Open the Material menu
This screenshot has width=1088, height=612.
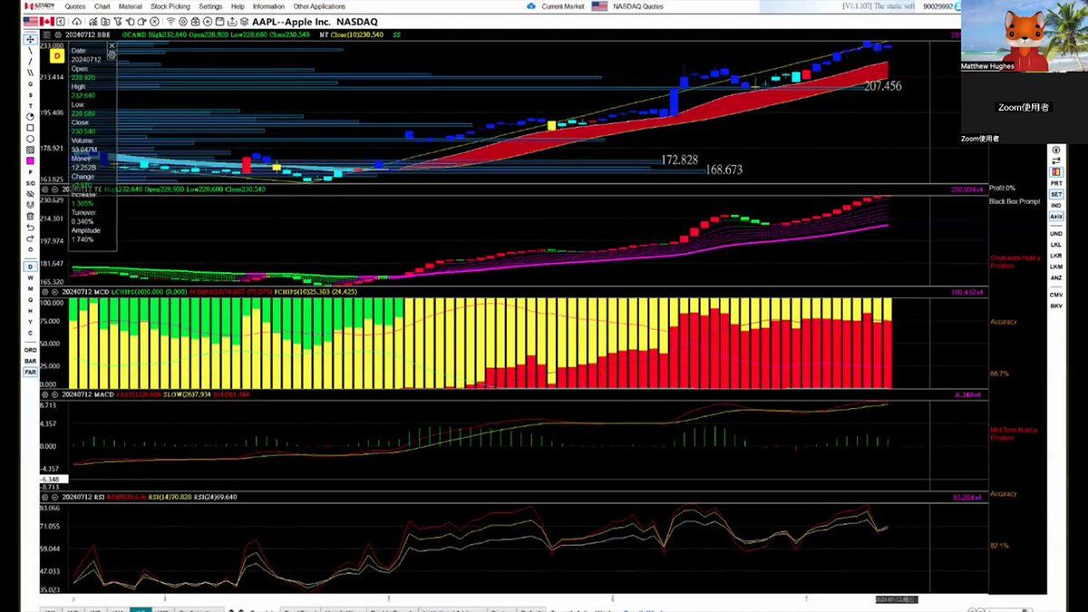point(131,6)
